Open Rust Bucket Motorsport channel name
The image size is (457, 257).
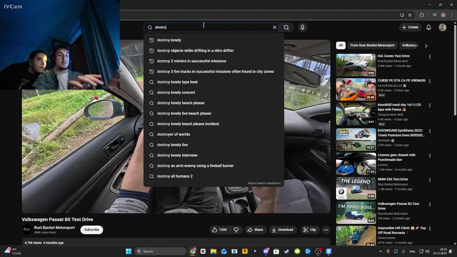pos(54,228)
